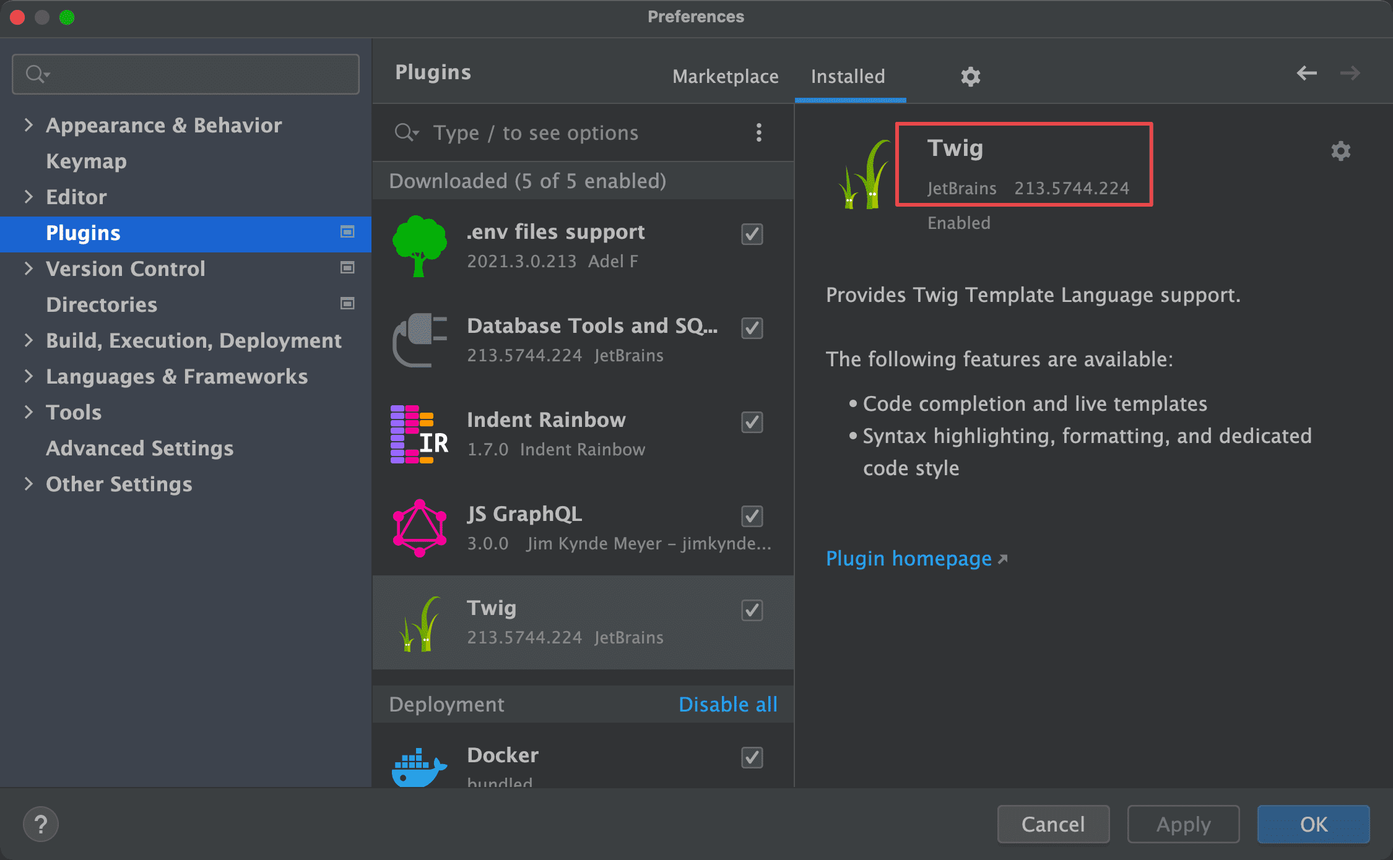Go back with the left arrow

1306,73
